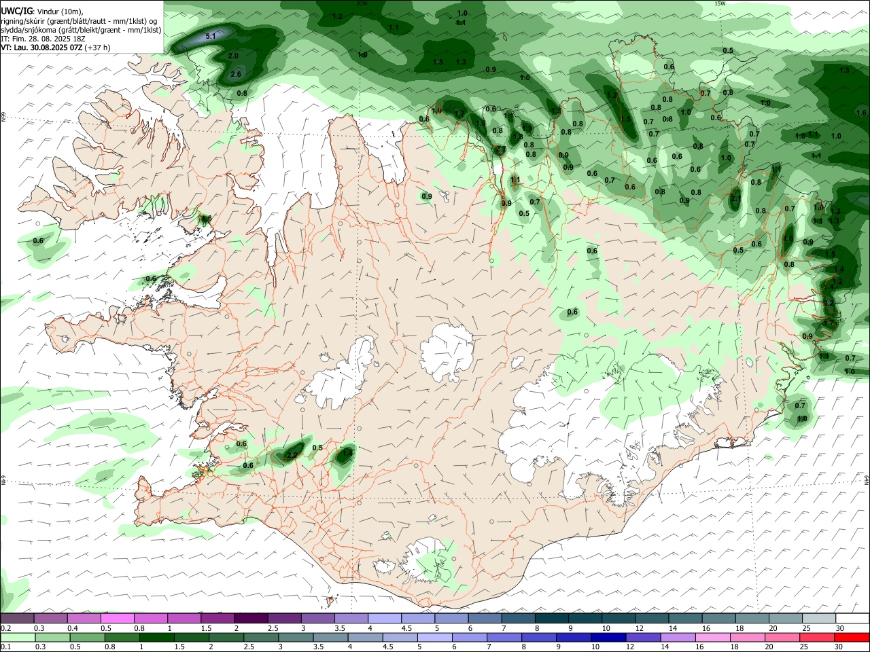Screen dimensions: 870x652
Task: Select the light pink rain swatch labeled 16
Action: point(712,637)
